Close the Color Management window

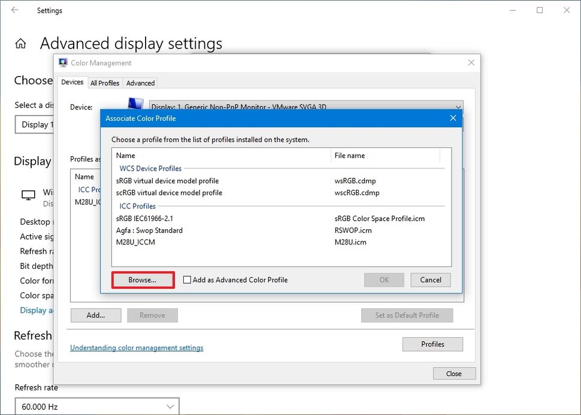(471, 63)
